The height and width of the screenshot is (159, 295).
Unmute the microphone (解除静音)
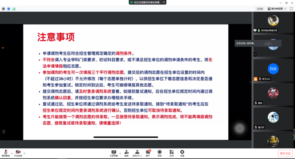click(x=5, y=153)
